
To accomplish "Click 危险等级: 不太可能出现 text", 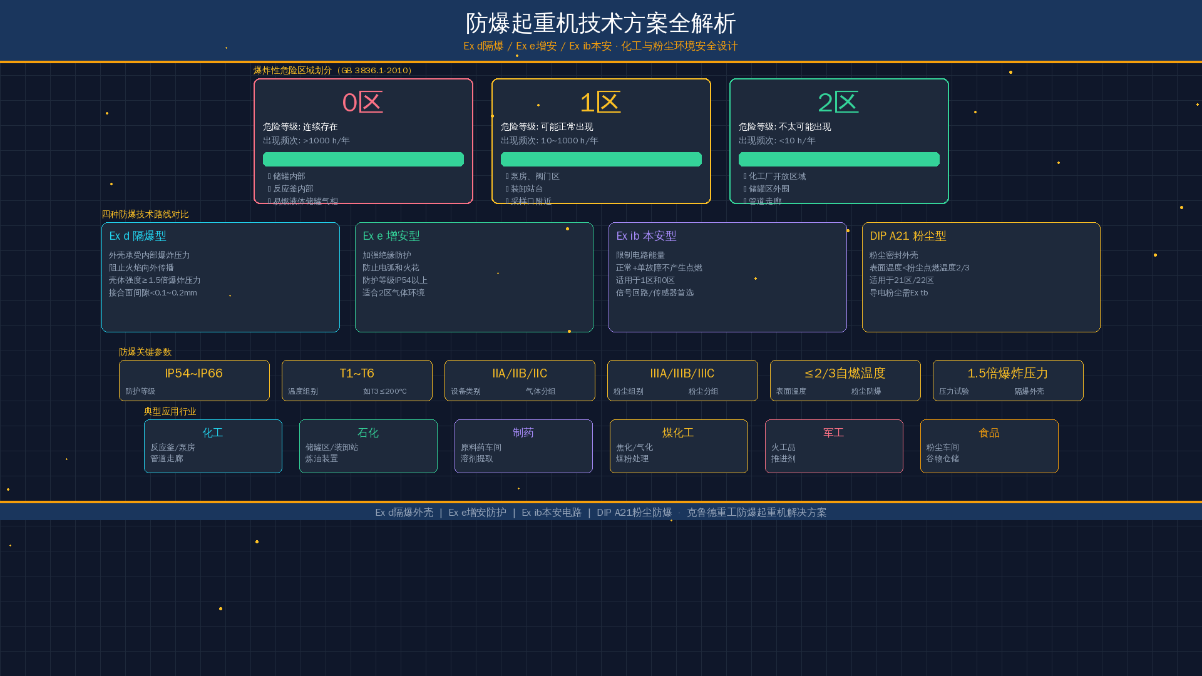I will pyautogui.click(x=785, y=126).
